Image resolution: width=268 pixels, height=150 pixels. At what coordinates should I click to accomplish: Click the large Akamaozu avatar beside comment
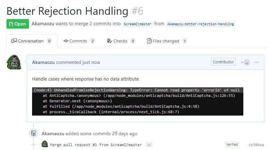coord(14,62)
